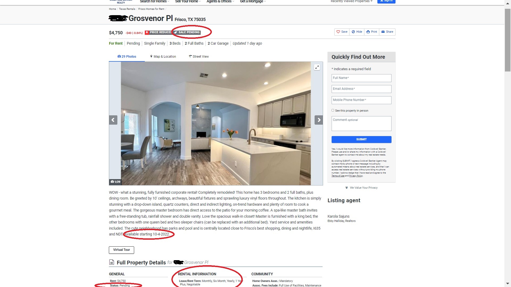Click the Share property icon
Screen dimensions: 511x287
click(387, 32)
